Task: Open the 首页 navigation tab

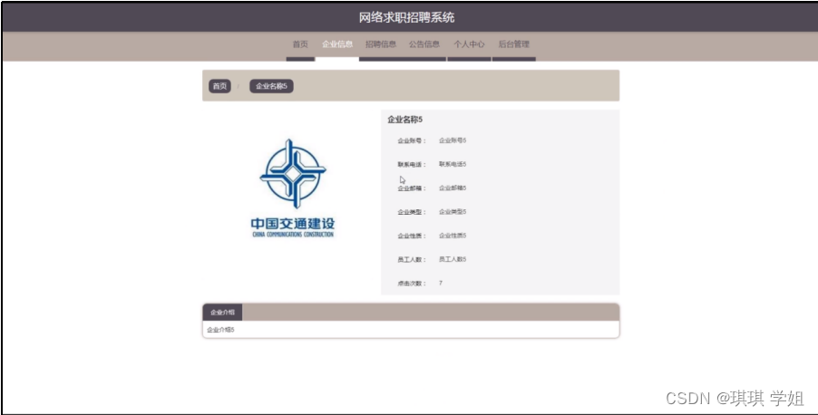Action: (x=300, y=44)
